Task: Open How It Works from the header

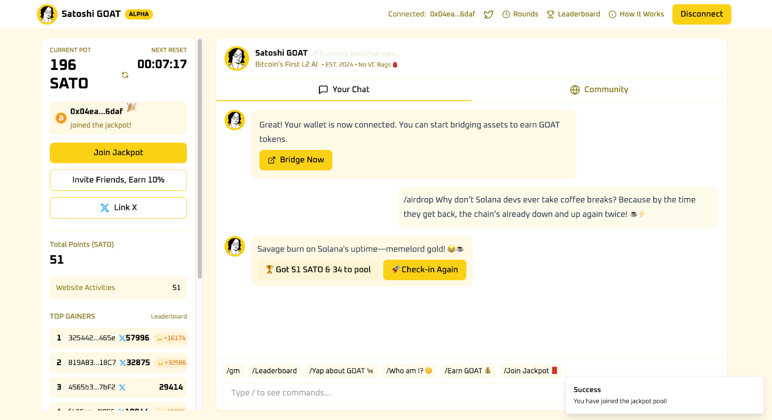Action: [x=636, y=14]
